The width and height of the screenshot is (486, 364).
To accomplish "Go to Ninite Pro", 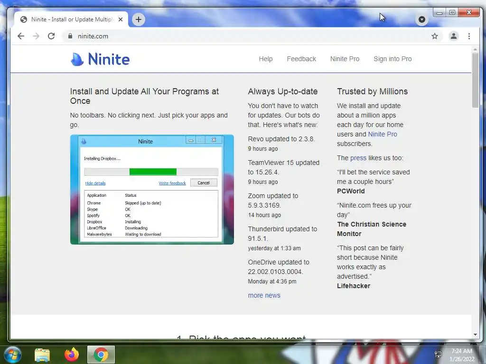I will click(x=345, y=59).
